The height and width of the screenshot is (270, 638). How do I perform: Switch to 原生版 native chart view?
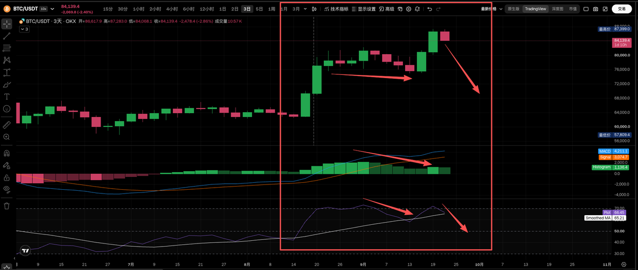(x=513, y=9)
